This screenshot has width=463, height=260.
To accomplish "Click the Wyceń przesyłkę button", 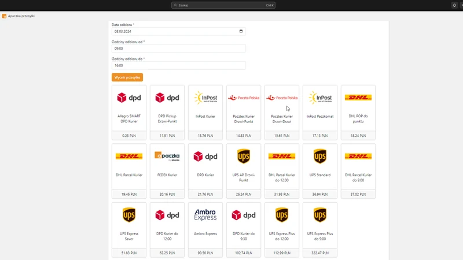I will pyautogui.click(x=127, y=77).
